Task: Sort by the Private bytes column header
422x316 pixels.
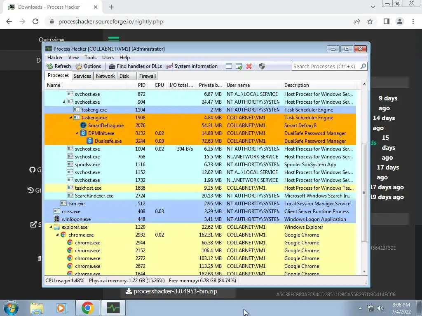Action: click(x=210, y=85)
